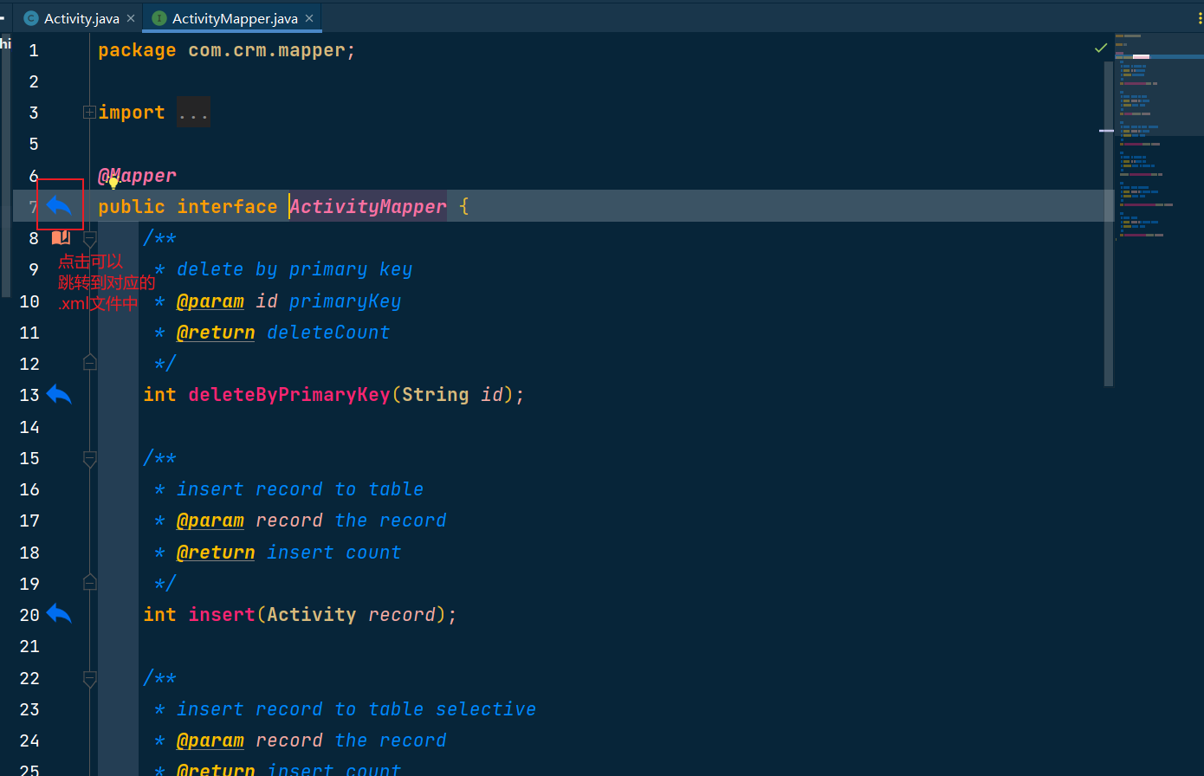Screen dimensions: 1204x776
Task: Click the ActivityMapper interface name
Action: [x=368, y=206]
